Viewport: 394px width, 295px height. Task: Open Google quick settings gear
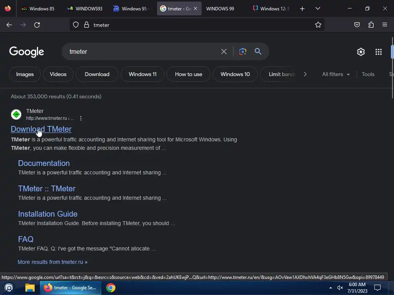[x=361, y=52]
